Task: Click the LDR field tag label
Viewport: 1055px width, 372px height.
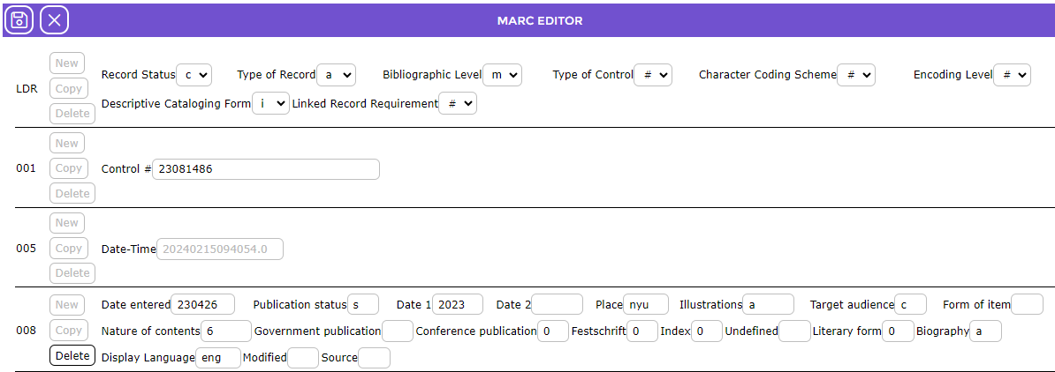Action: point(27,89)
